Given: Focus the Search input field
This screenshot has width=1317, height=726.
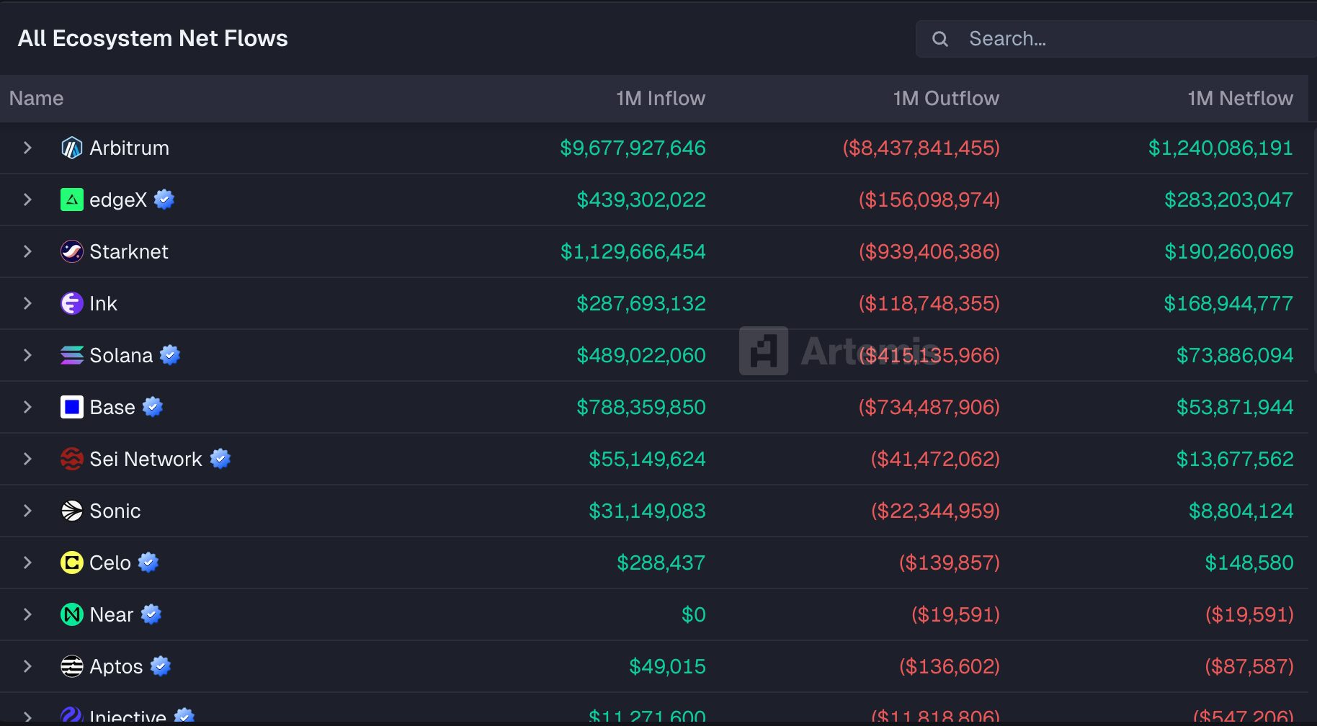Looking at the screenshot, I should pos(1116,39).
